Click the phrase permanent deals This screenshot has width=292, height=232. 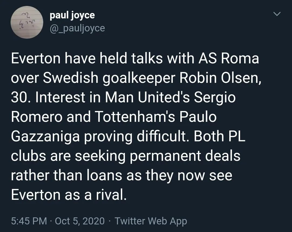[x=189, y=156]
